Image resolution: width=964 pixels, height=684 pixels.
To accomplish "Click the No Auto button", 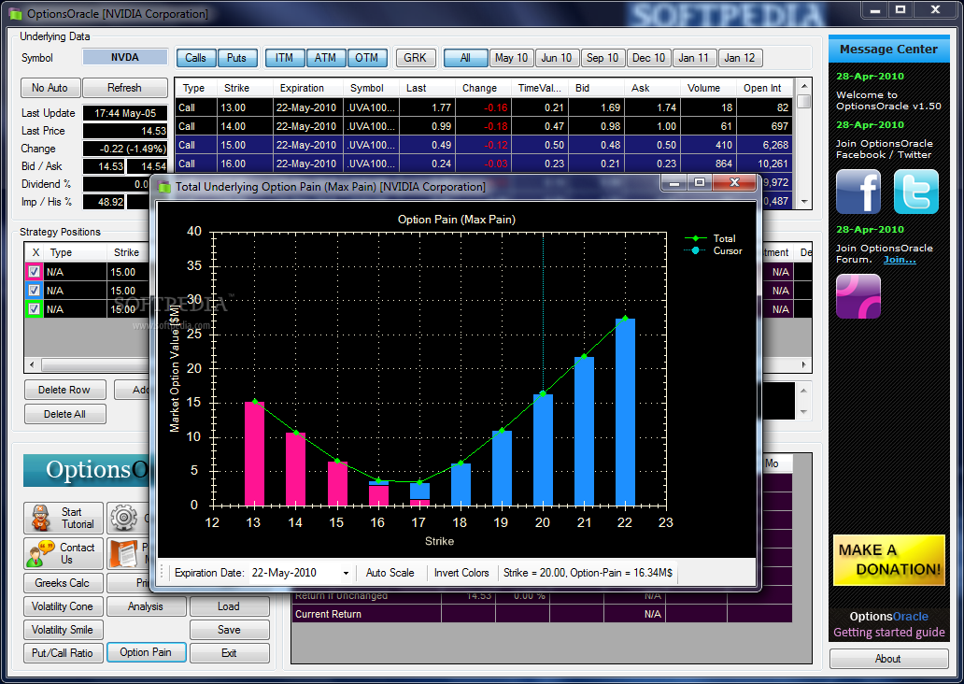I will (50, 88).
